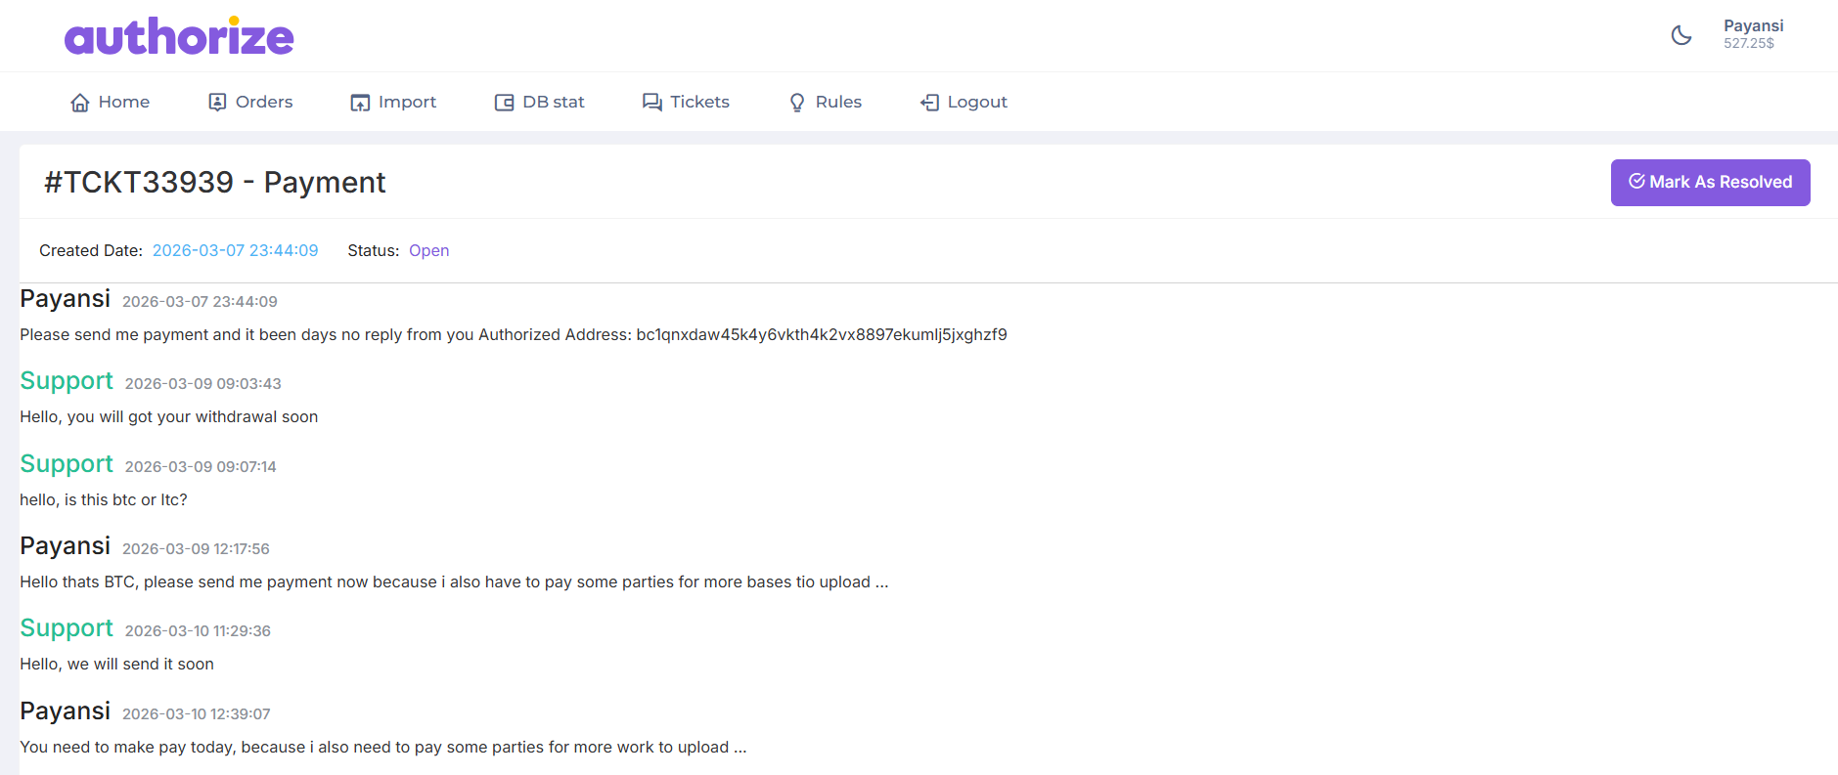Select the Import menu label
The width and height of the screenshot is (1838, 775).
pos(407,102)
